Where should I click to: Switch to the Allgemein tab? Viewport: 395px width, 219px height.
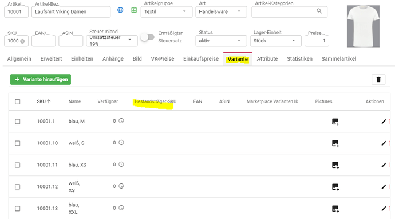pos(19,59)
